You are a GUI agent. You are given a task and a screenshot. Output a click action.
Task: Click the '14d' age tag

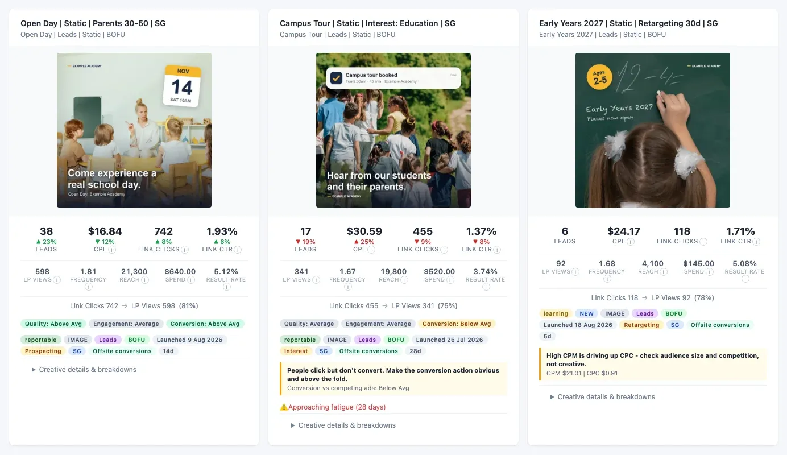pos(168,351)
